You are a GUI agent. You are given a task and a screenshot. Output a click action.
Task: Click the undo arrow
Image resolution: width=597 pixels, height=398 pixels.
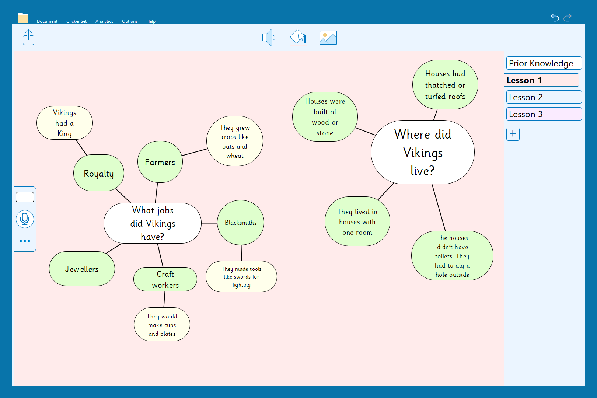point(555,17)
